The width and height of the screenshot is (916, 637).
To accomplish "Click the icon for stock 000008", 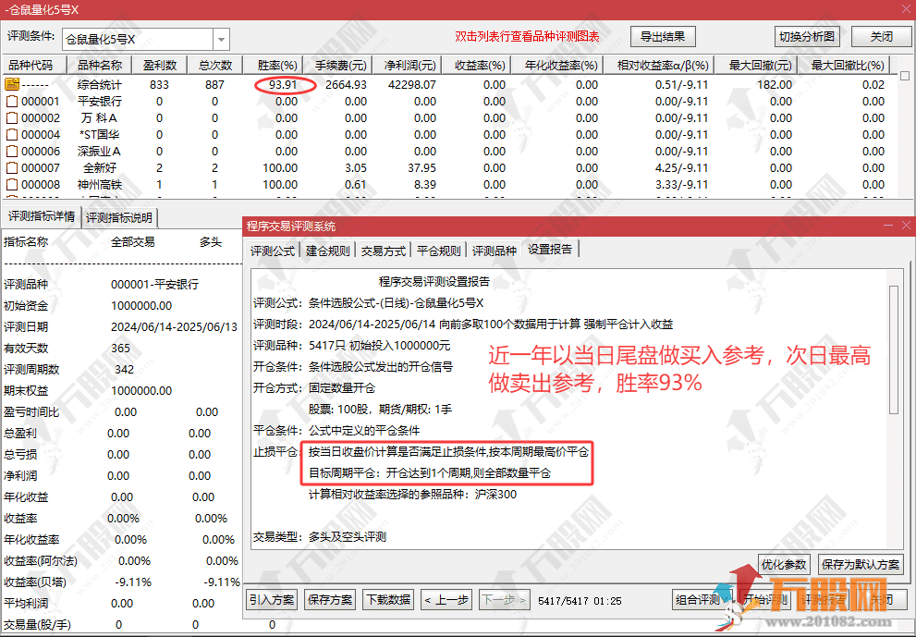I will [12, 184].
